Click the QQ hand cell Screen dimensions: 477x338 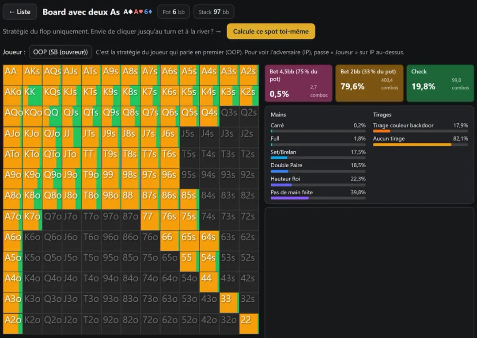pyautogui.click(x=52, y=116)
